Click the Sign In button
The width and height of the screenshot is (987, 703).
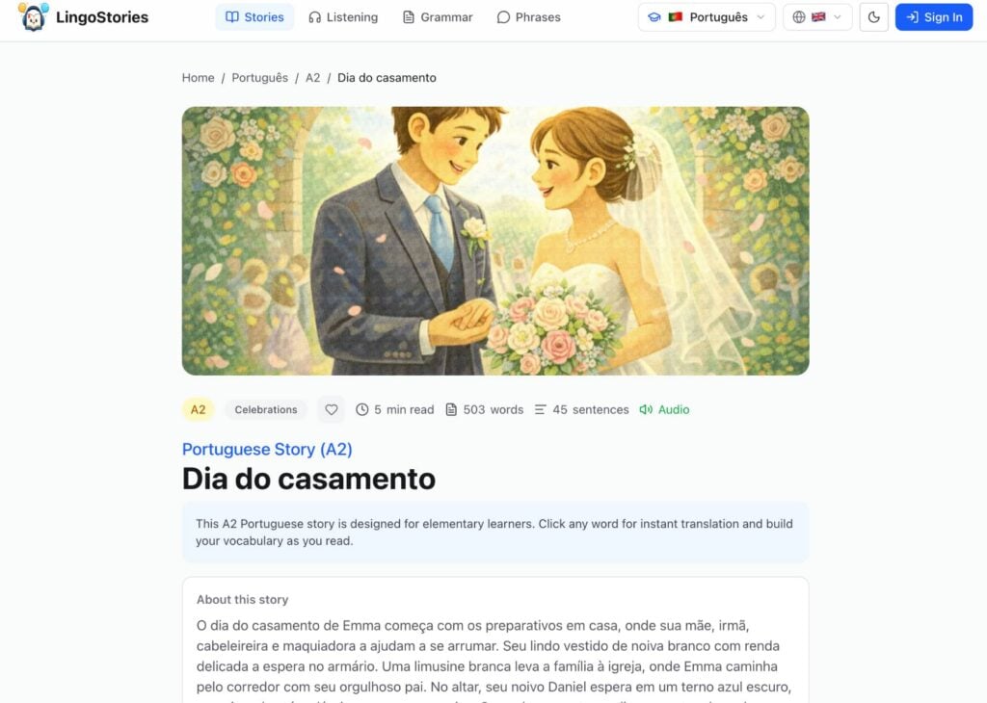(x=934, y=17)
